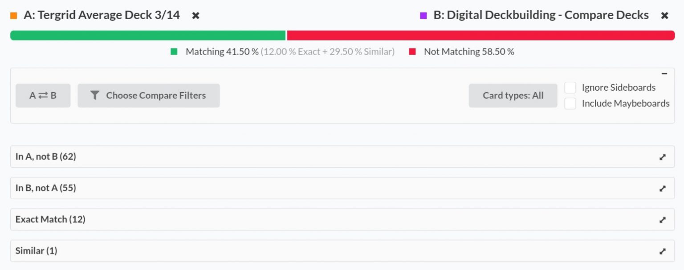The height and width of the screenshot is (270, 684).
Task: Enable the Ignore Sideboards checkbox
Action: click(570, 87)
